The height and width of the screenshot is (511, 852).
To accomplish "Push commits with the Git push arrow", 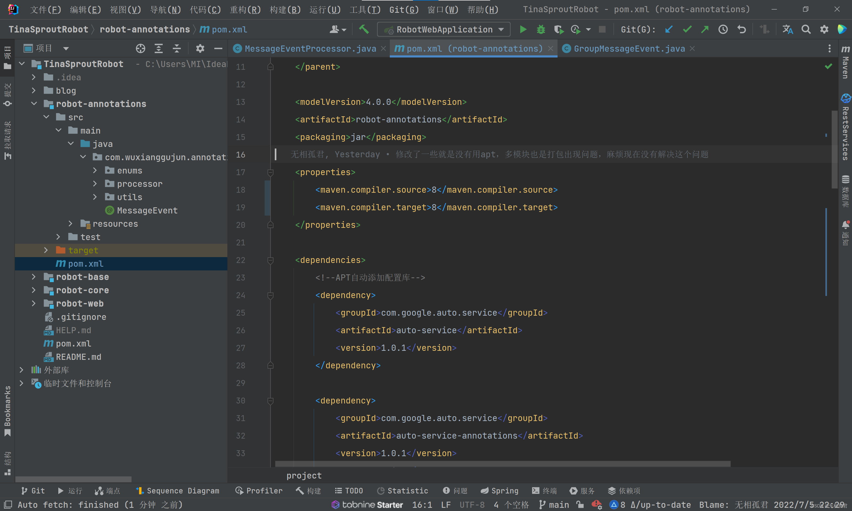I will pos(704,29).
